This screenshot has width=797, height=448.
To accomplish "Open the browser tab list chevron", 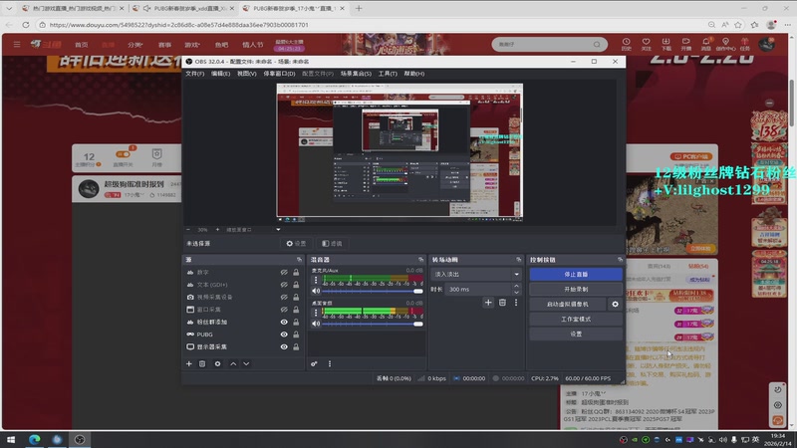I will (x=9, y=8).
